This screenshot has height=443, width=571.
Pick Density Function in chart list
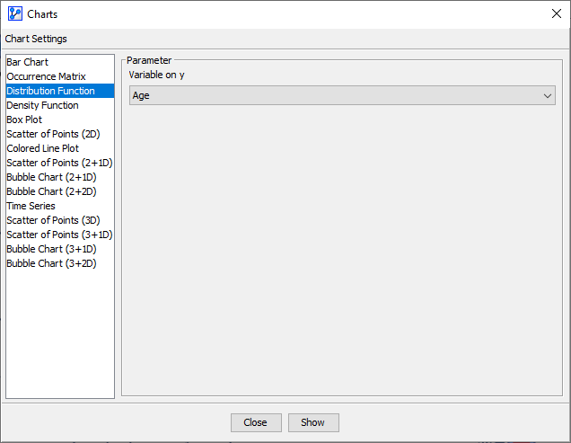(x=42, y=105)
